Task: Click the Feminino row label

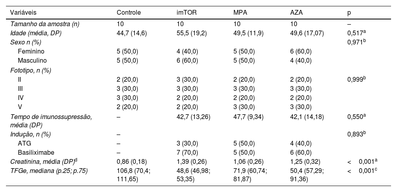Action: click(x=31, y=51)
